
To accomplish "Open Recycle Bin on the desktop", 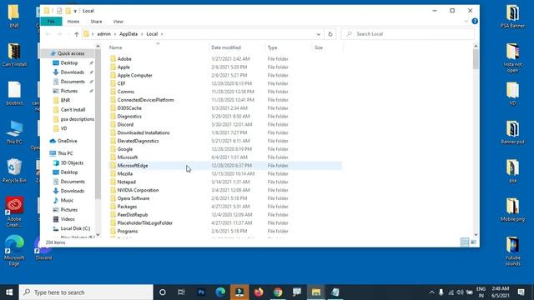I will pyautogui.click(x=14, y=171).
